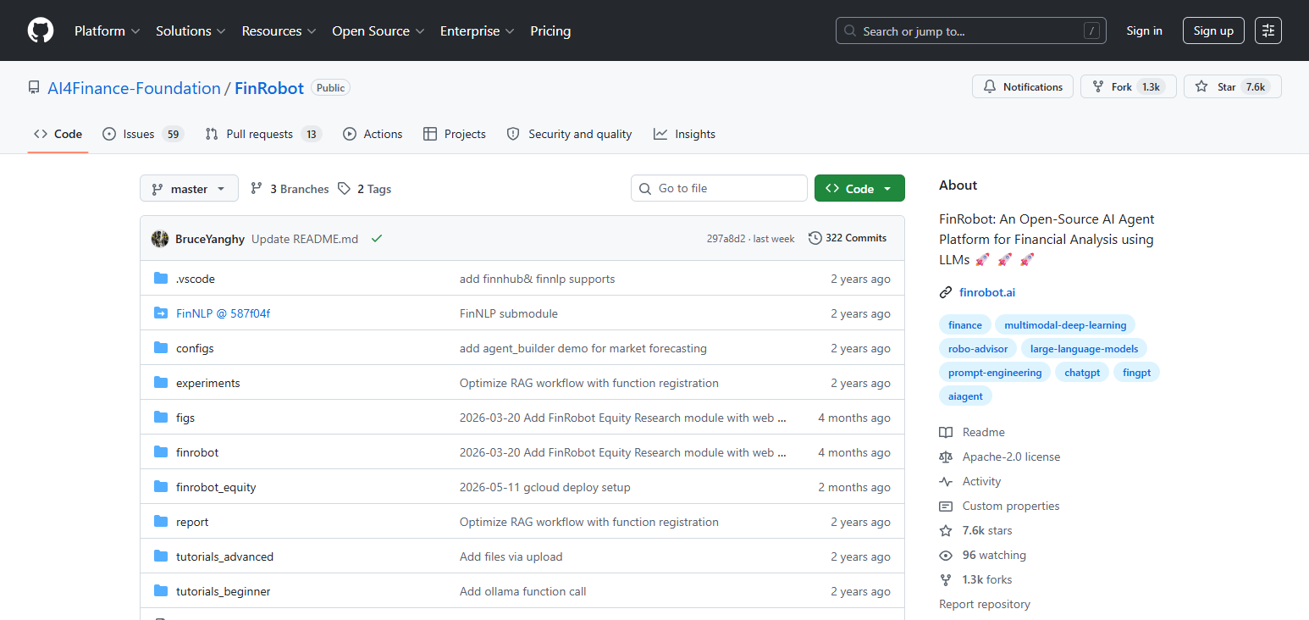Open the green Code dropdown
The width and height of the screenshot is (1309, 620).
click(x=859, y=188)
